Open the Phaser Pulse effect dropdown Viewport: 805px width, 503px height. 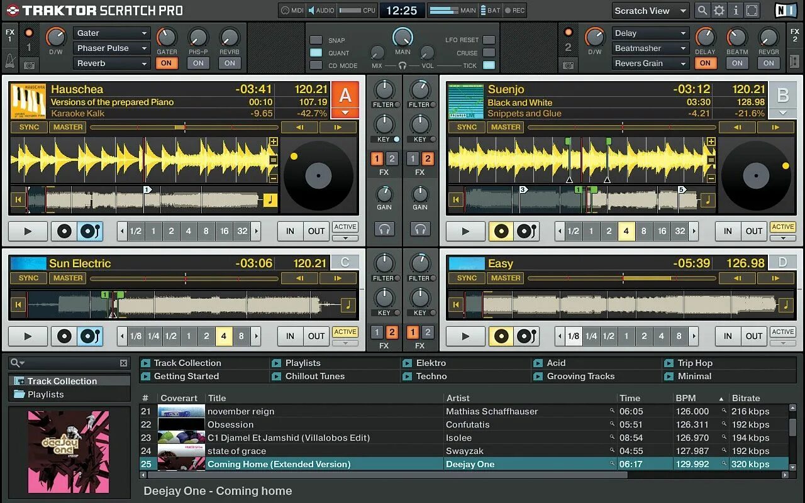111,48
